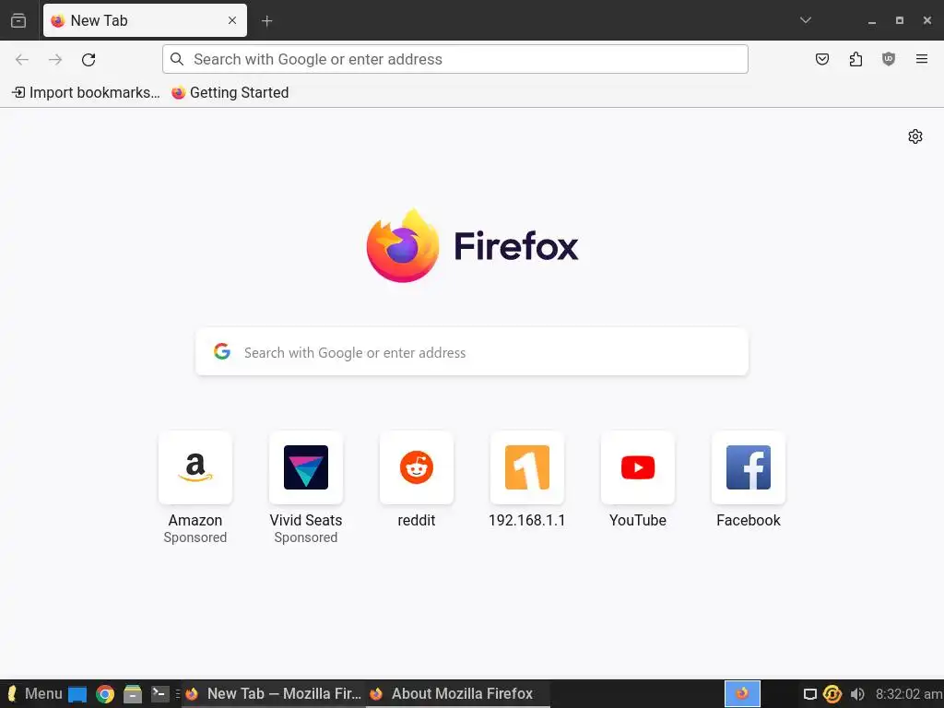Go forward with the forward arrow
The width and height of the screenshot is (944, 708).
[x=55, y=59]
